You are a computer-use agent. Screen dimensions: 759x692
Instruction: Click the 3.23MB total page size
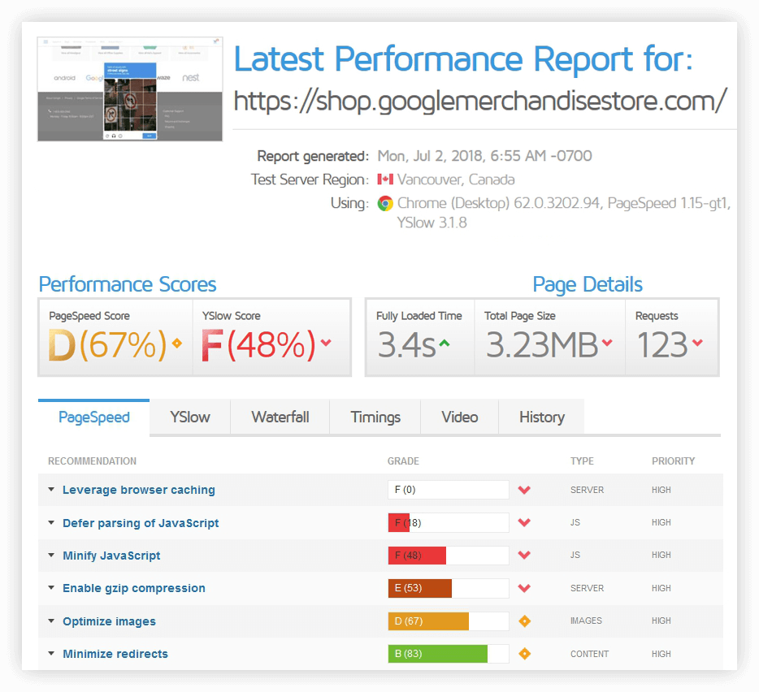(542, 345)
